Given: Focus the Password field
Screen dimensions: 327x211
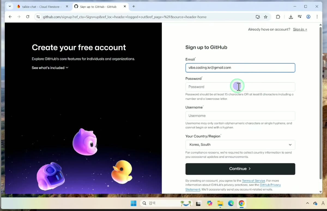Looking at the screenshot, I should [240, 87].
